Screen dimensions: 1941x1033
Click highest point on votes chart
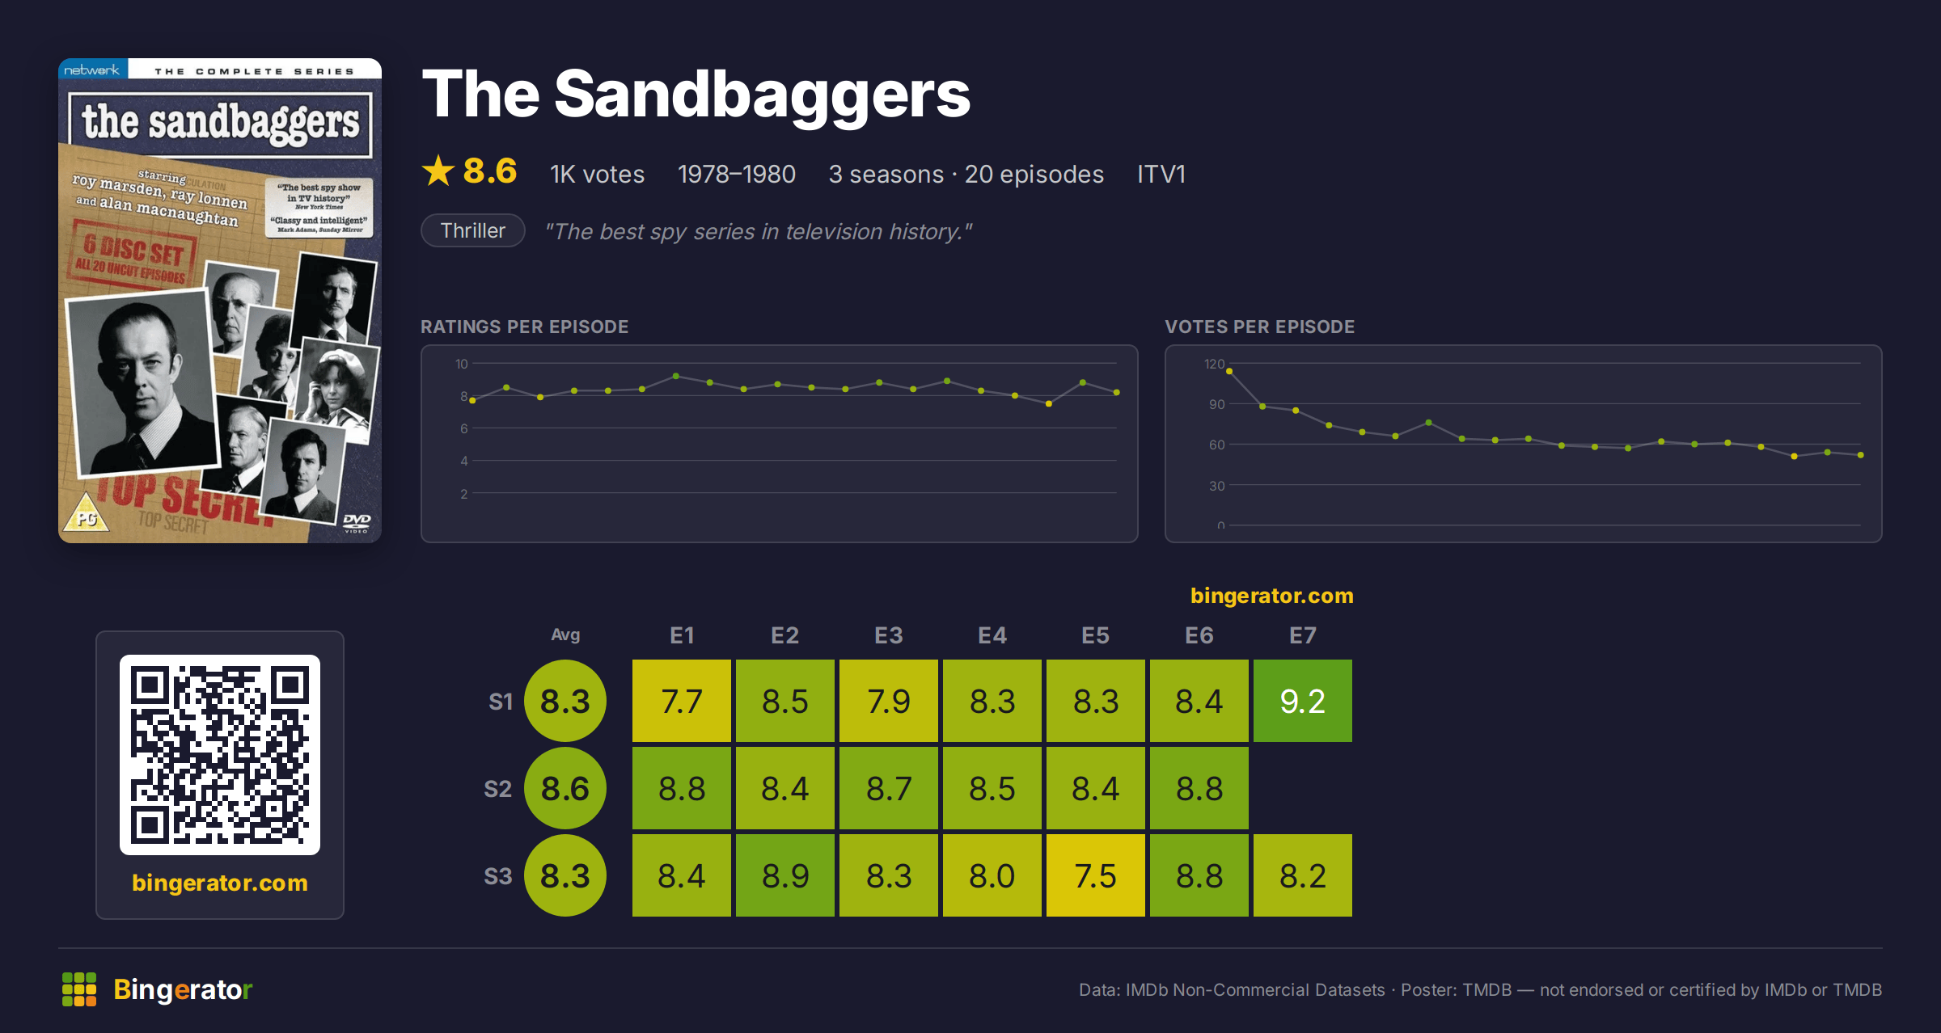click(x=1229, y=371)
